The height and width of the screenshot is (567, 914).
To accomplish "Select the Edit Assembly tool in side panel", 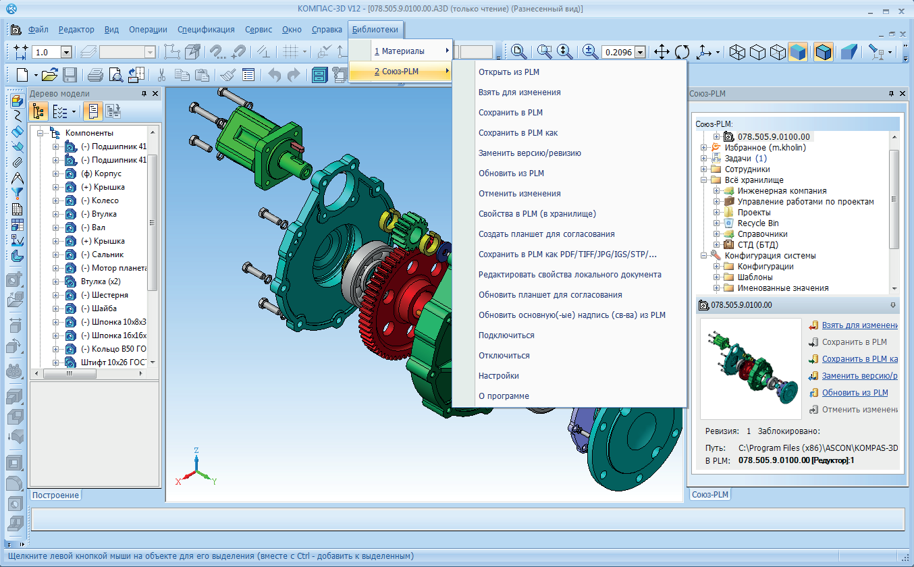I will tap(18, 101).
